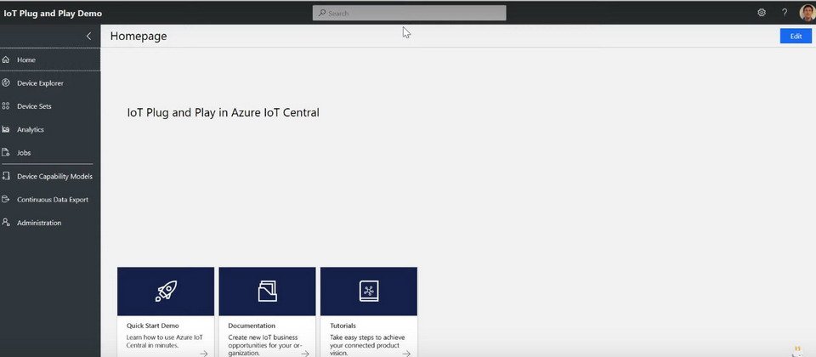The height and width of the screenshot is (357, 816).
Task: Go to Home in the sidebar
Action: (50, 59)
